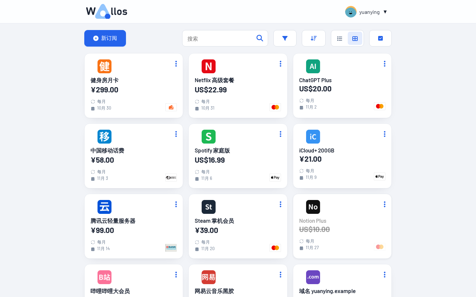Screen dimensions: 476x297
Task: Click the 腾讯云 blue 云 logo
Action: coord(104,207)
